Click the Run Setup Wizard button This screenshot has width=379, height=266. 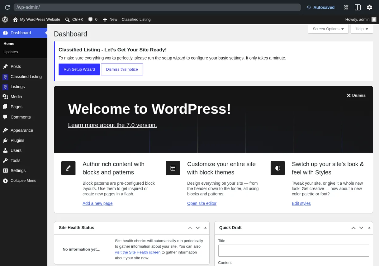point(79,69)
